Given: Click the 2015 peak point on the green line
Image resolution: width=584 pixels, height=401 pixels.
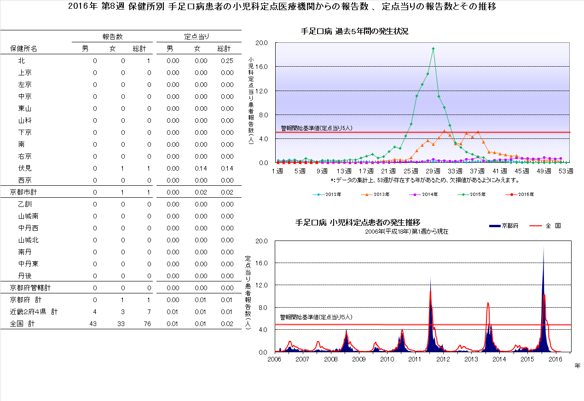Looking at the screenshot, I should (433, 48).
